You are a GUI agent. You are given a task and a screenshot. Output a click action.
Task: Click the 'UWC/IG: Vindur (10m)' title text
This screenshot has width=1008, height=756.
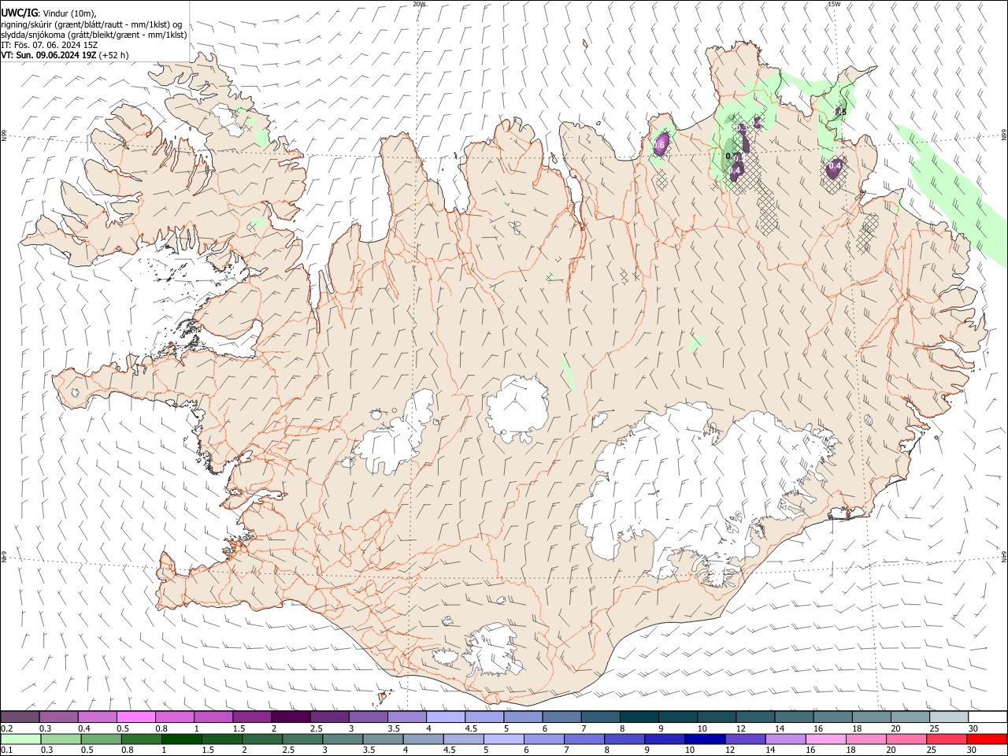tap(50, 13)
